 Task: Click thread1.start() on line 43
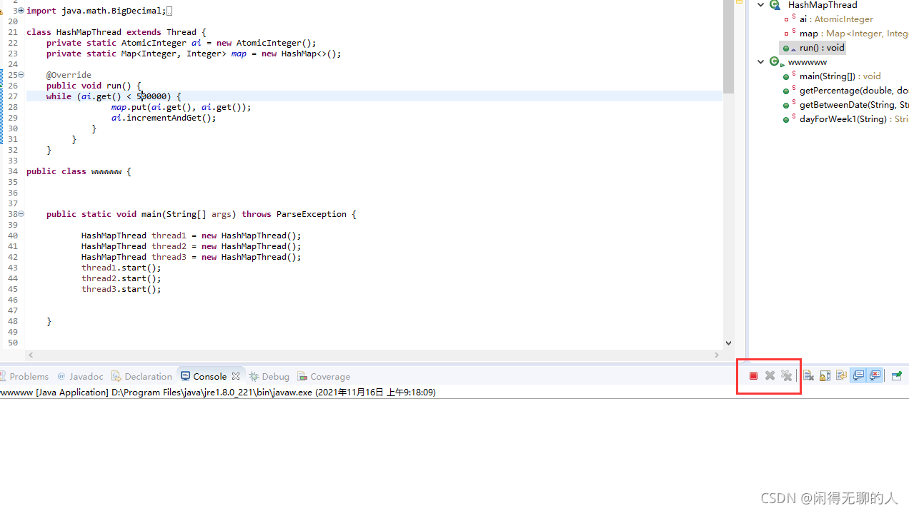(121, 268)
